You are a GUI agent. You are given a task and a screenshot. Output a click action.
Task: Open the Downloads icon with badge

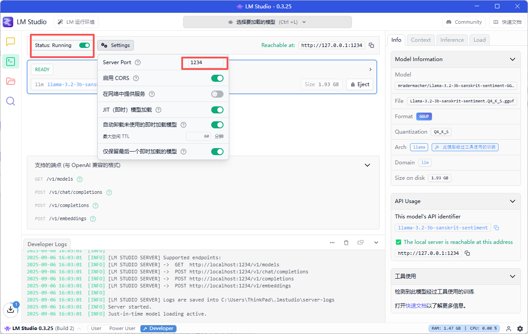click(x=11, y=310)
